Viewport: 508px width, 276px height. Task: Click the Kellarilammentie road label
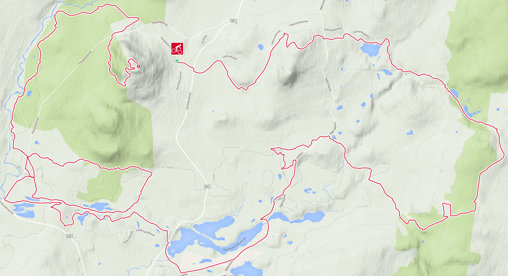pos(146,233)
